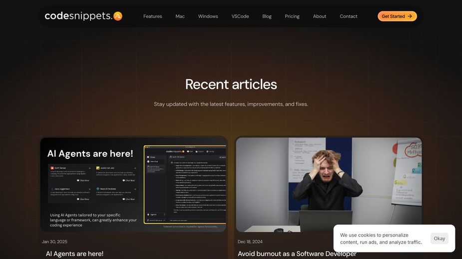Click the cookie notice message text
The image size is (462, 259).
(x=381, y=239)
